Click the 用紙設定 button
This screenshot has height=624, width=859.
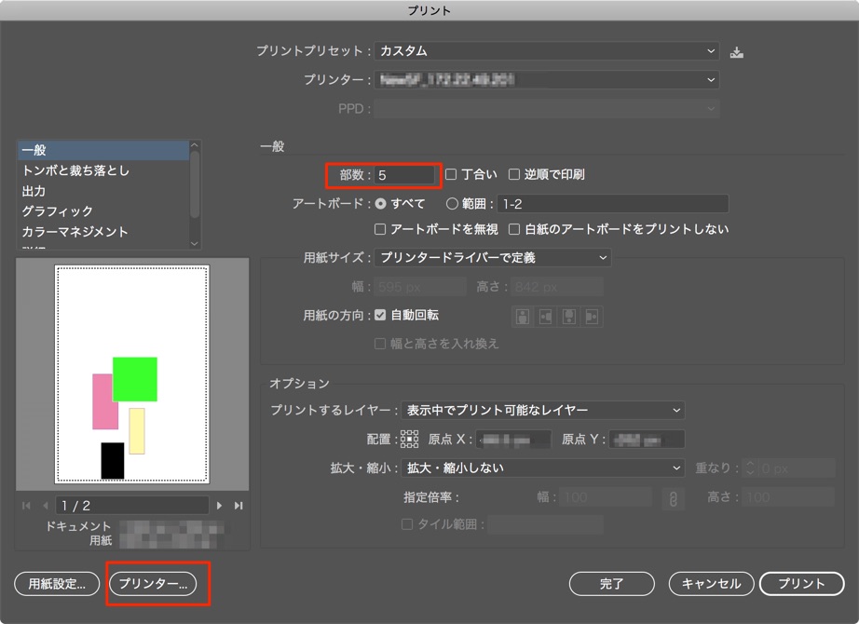57,584
